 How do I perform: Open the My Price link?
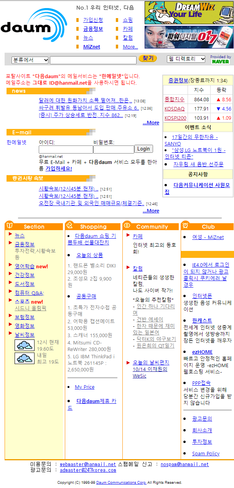[84, 387]
